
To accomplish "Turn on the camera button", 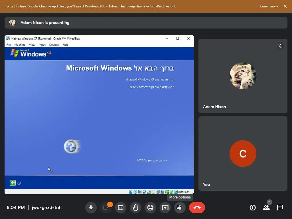I will click(x=106, y=208).
